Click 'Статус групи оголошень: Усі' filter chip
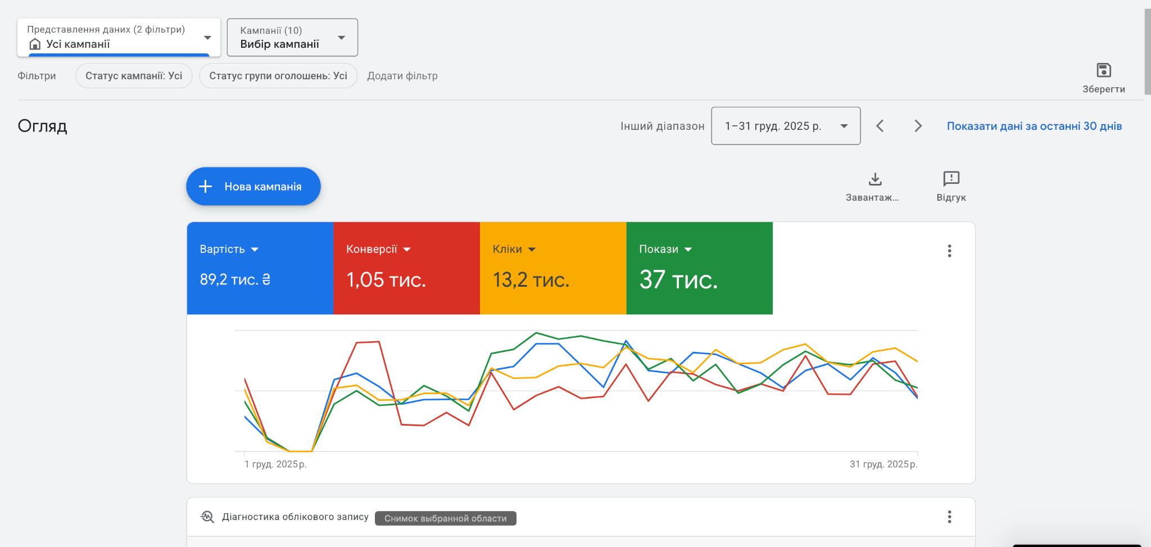The image size is (1151, 547). (278, 76)
